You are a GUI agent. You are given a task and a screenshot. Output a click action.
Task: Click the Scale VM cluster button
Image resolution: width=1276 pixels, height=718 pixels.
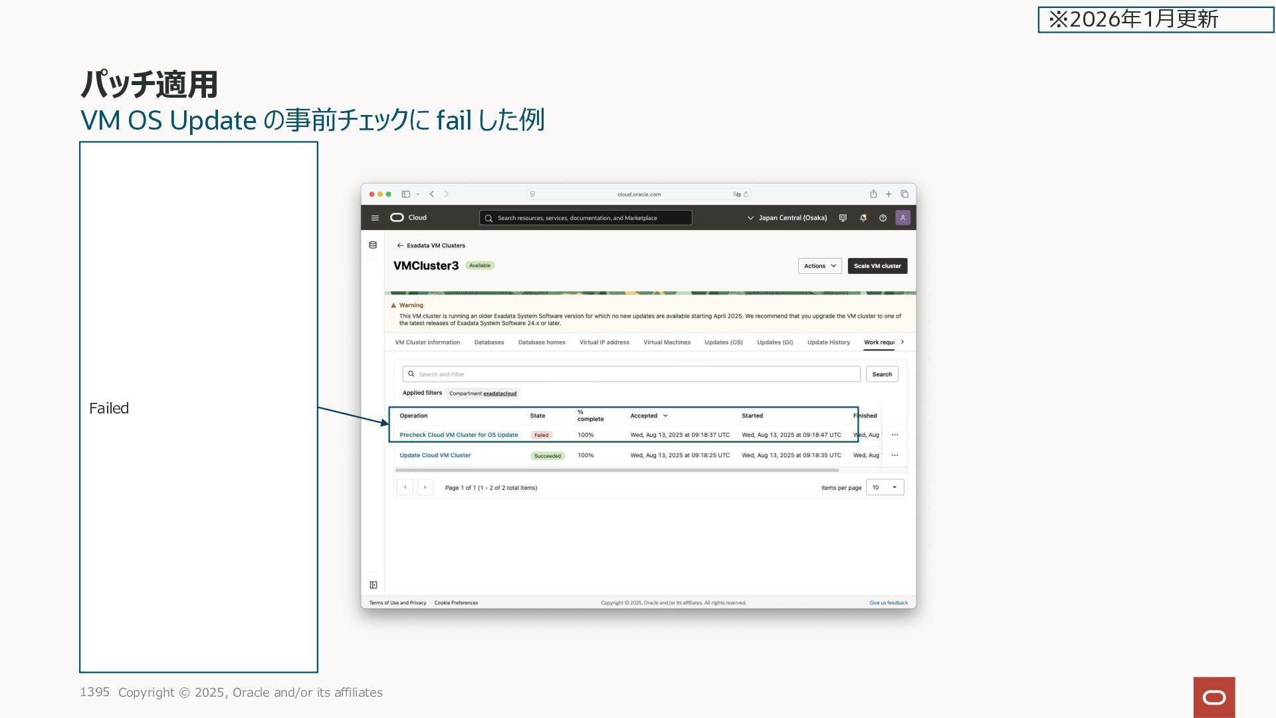877,266
